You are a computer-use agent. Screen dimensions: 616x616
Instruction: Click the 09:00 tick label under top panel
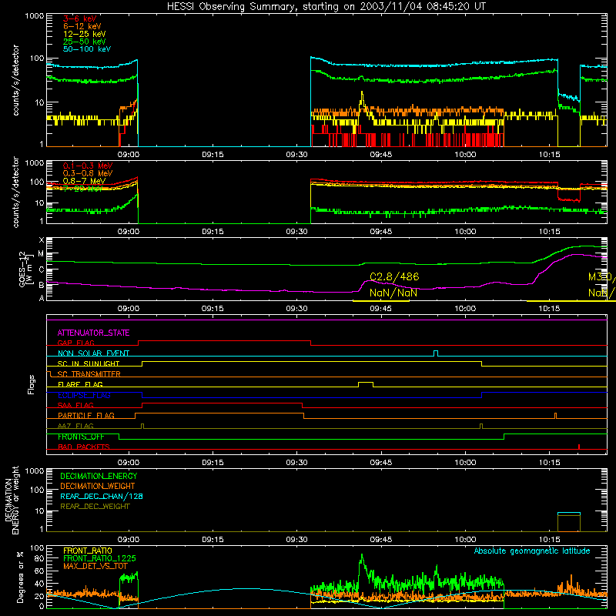click(129, 155)
